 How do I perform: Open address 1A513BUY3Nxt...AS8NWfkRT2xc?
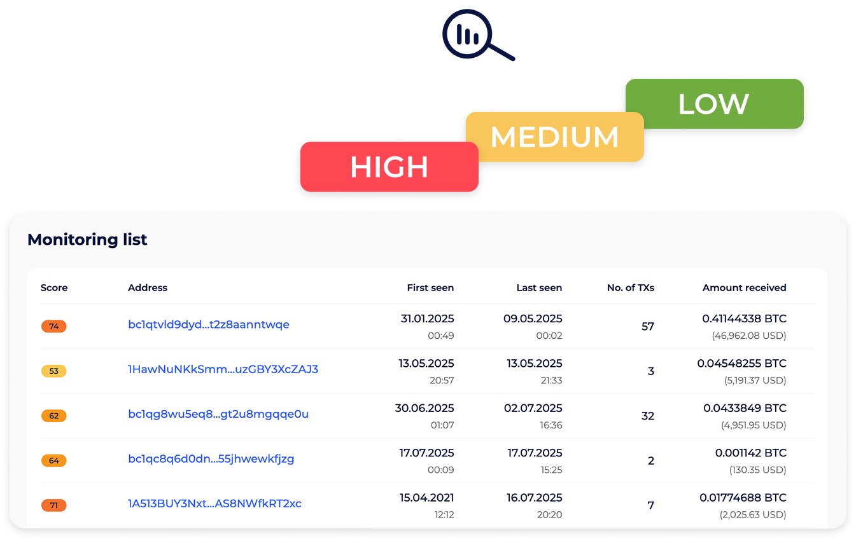coord(214,504)
